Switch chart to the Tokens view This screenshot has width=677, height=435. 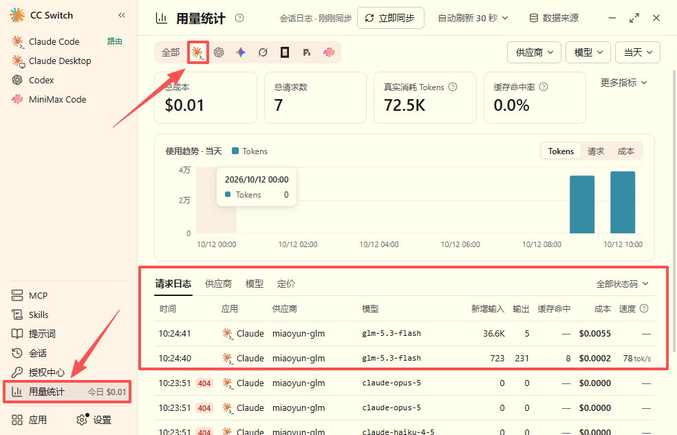(x=561, y=151)
